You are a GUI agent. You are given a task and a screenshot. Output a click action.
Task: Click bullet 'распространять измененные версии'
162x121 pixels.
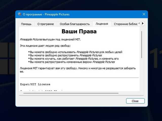pyautogui.click(x=68, y=62)
